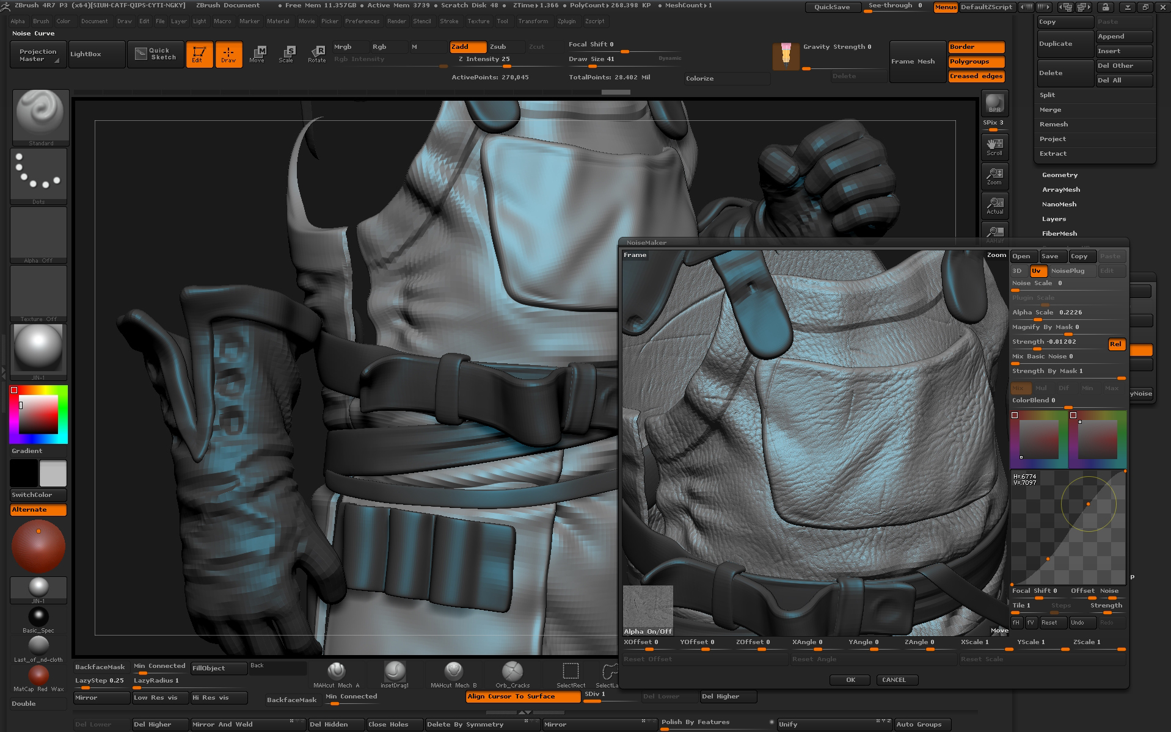
Task: Click the Zoom canvas icon
Action: pyautogui.click(x=994, y=176)
